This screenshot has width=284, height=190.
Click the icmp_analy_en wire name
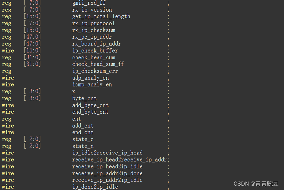click(92, 85)
